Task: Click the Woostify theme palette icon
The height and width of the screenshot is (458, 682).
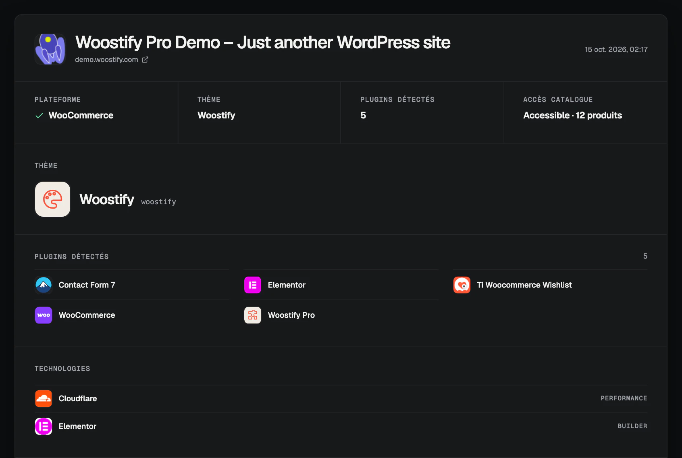Action: click(52, 199)
